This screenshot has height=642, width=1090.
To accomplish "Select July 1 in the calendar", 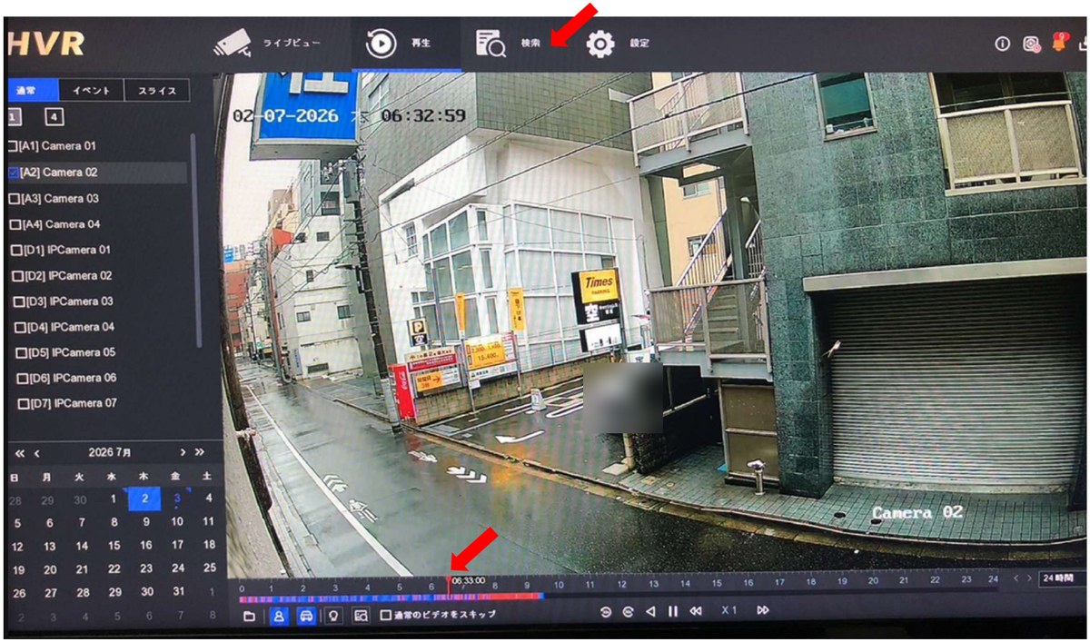I will 113,498.
